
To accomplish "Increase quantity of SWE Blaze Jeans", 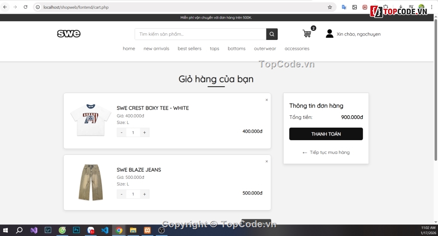I will [x=144, y=195].
